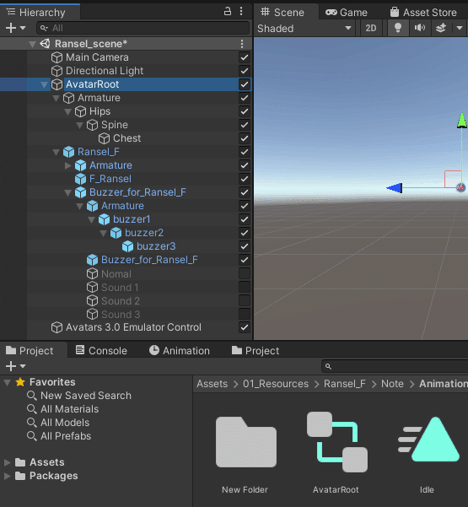Toggle AvatarRoot active checkbox
468x507 pixels.
(245, 84)
